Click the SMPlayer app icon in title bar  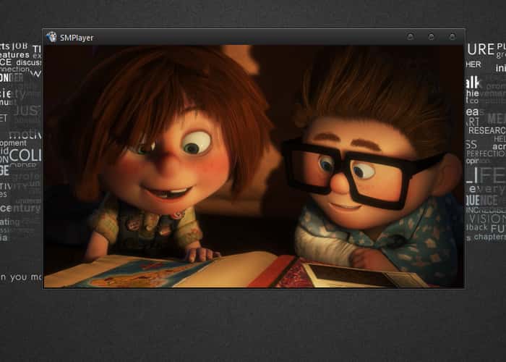click(51, 37)
